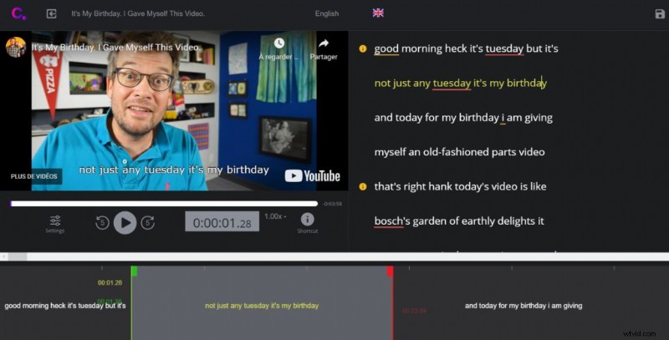Click the purple C logo icon
Viewport: 669px width, 340px height.
[x=18, y=13]
